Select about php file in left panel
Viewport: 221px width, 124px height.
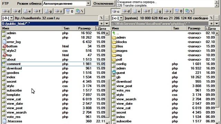(x=54, y=60)
